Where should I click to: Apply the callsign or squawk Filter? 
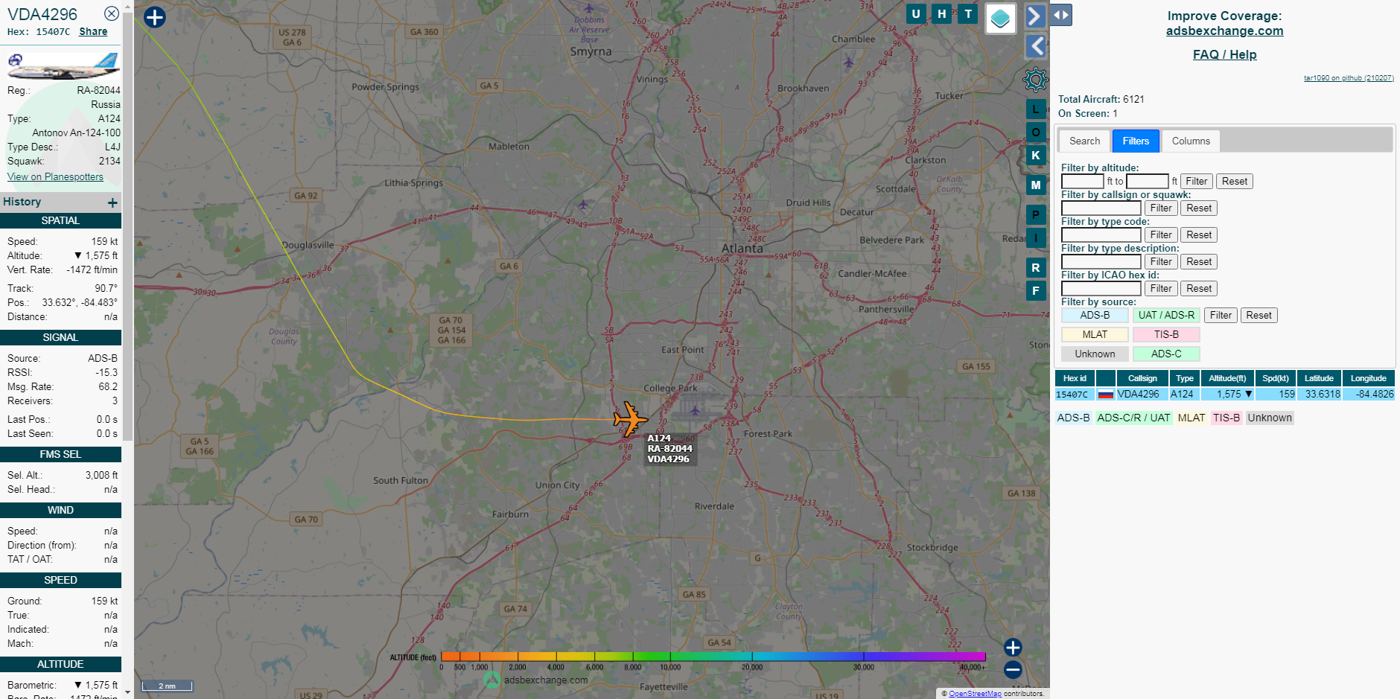pyautogui.click(x=1160, y=208)
